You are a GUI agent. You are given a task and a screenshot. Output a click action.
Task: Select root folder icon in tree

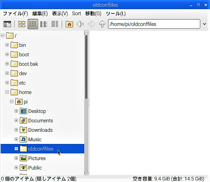10,36
